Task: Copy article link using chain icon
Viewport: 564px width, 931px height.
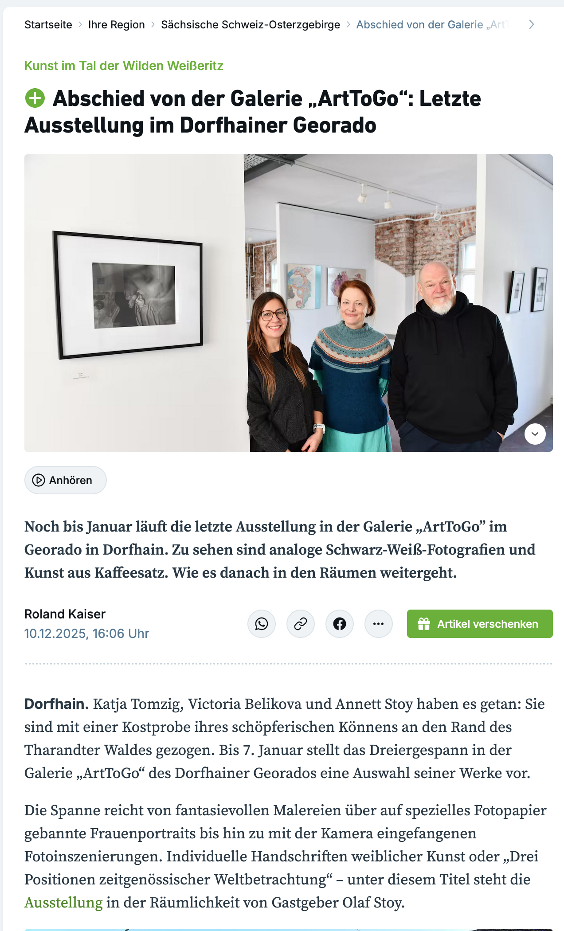Action: (301, 624)
